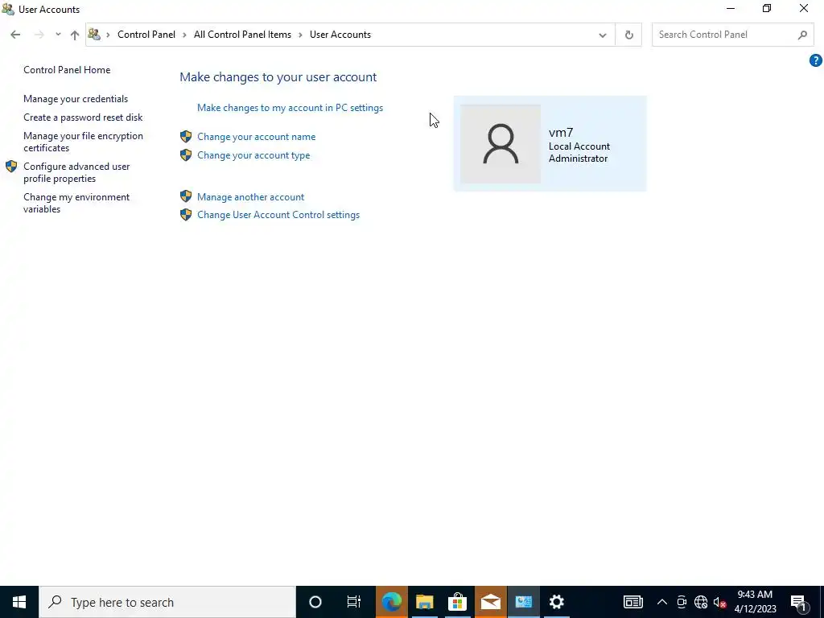Open recent locations dropdown arrow
824x618 pixels.
click(58, 35)
